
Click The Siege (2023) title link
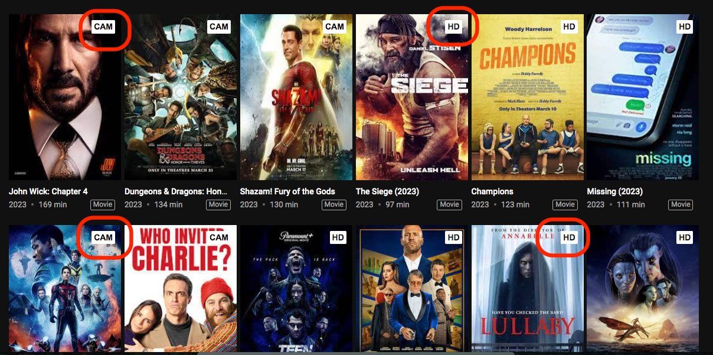pyautogui.click(x=387, y=191)
